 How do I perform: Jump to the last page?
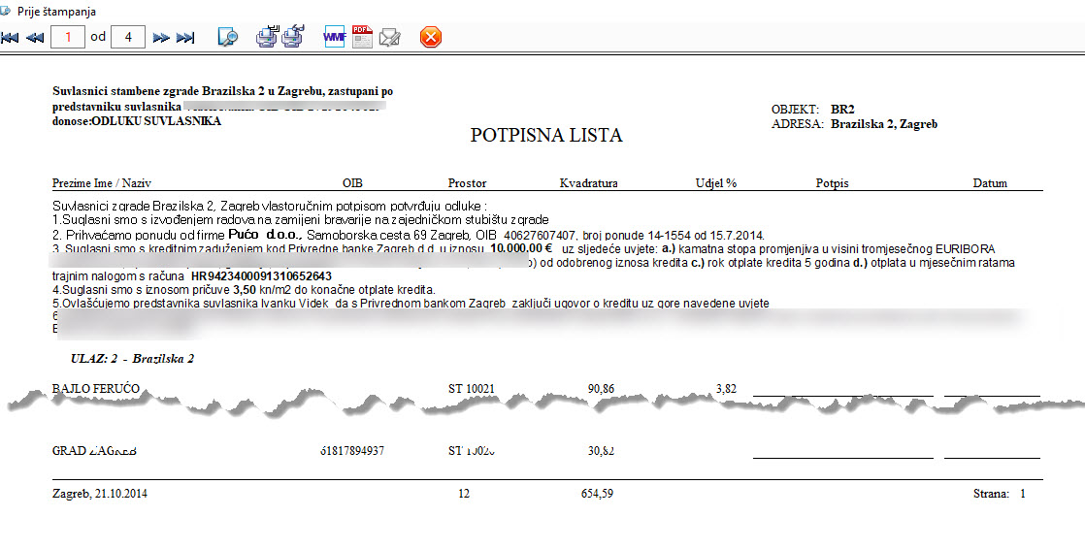coord(185,37)
